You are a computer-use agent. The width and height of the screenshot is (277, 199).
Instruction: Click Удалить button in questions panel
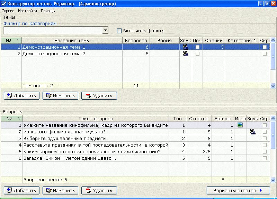[99, 190]
